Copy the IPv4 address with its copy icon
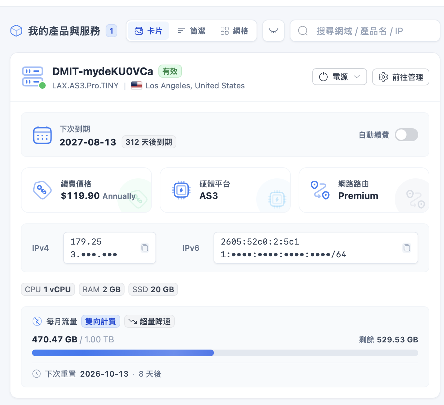The image size is (444, 405). [145, 248]
